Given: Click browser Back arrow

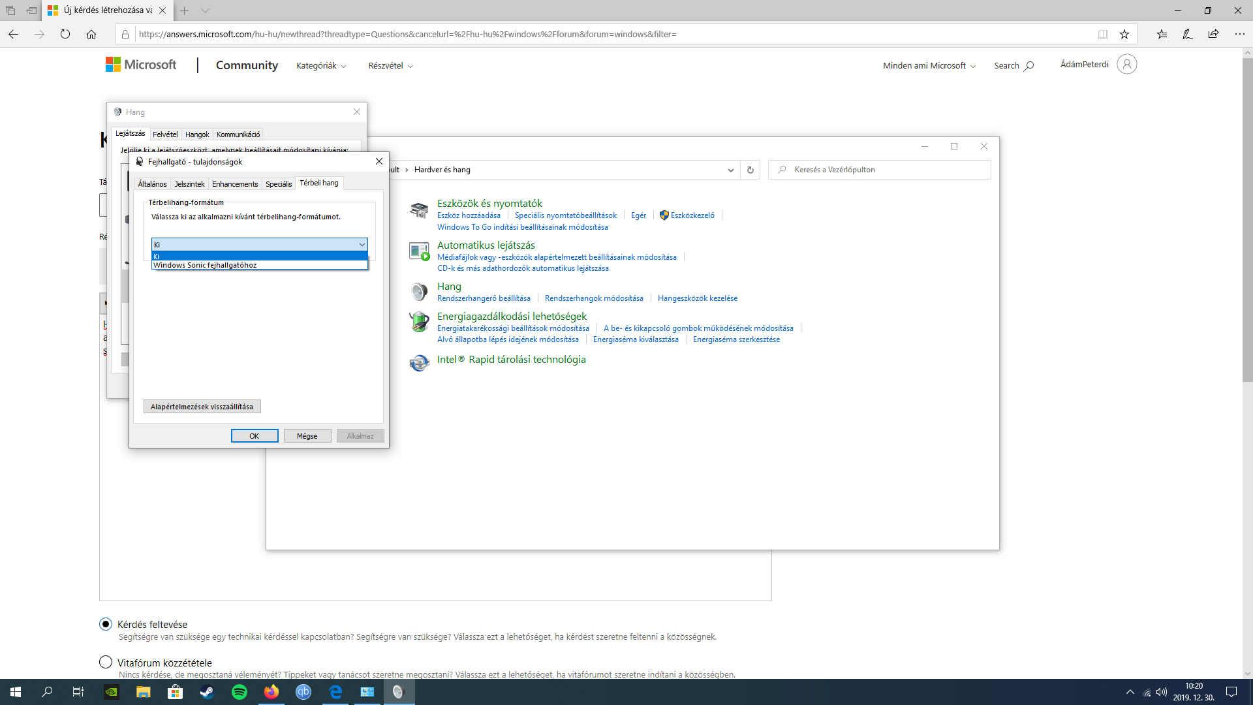Looking at the screenshot, I should click(x=13, y=34).
